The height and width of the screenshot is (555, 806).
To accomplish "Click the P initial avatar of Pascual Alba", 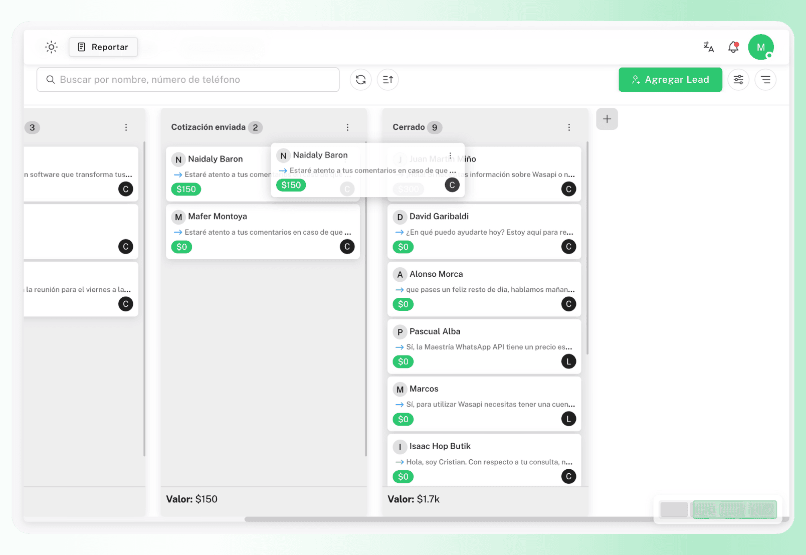I will tap(399, 332).
